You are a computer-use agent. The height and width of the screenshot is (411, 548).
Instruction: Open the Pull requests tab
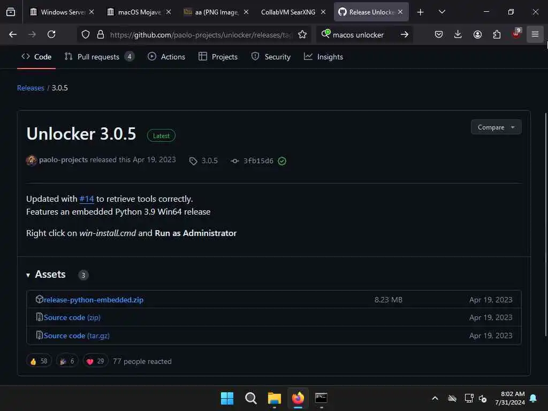[x=99, y=57]
